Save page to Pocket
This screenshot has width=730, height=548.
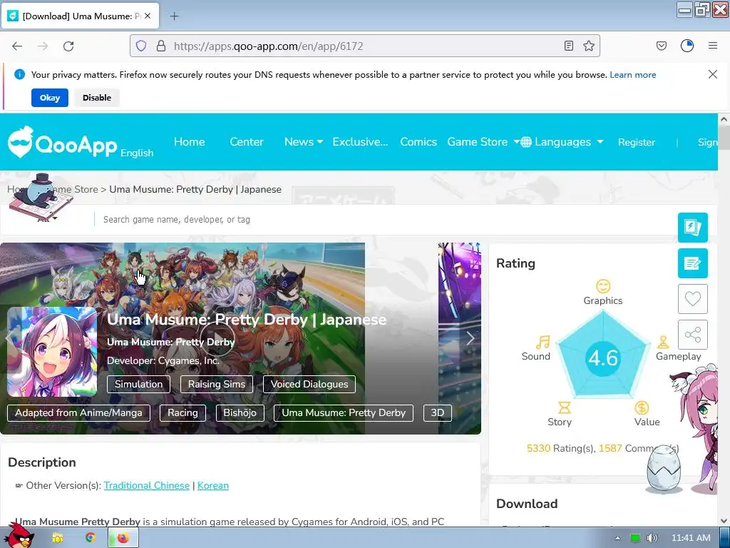pyautogui.click(x=661, y=46)
